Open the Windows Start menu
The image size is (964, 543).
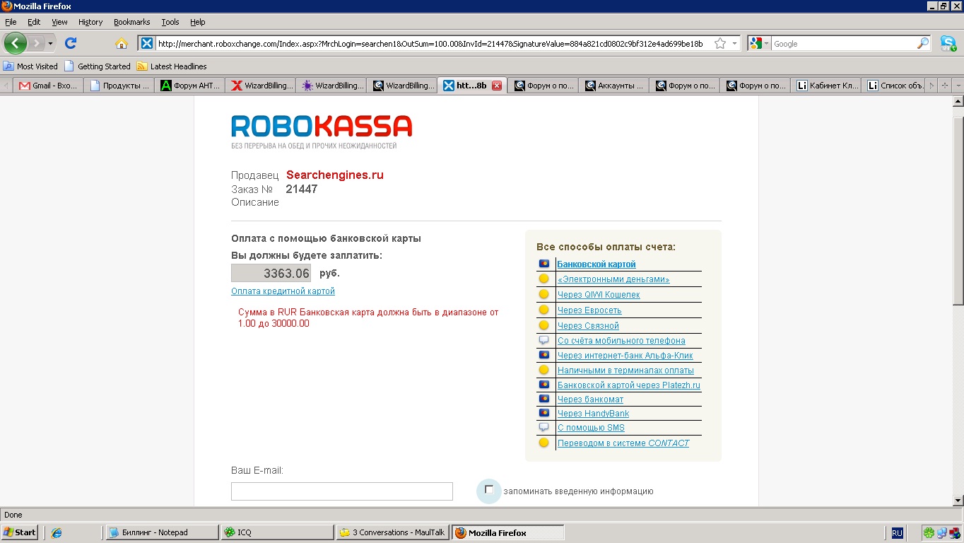point(20,532)
